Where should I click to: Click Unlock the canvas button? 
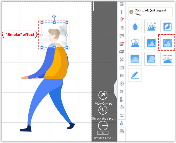103,110
